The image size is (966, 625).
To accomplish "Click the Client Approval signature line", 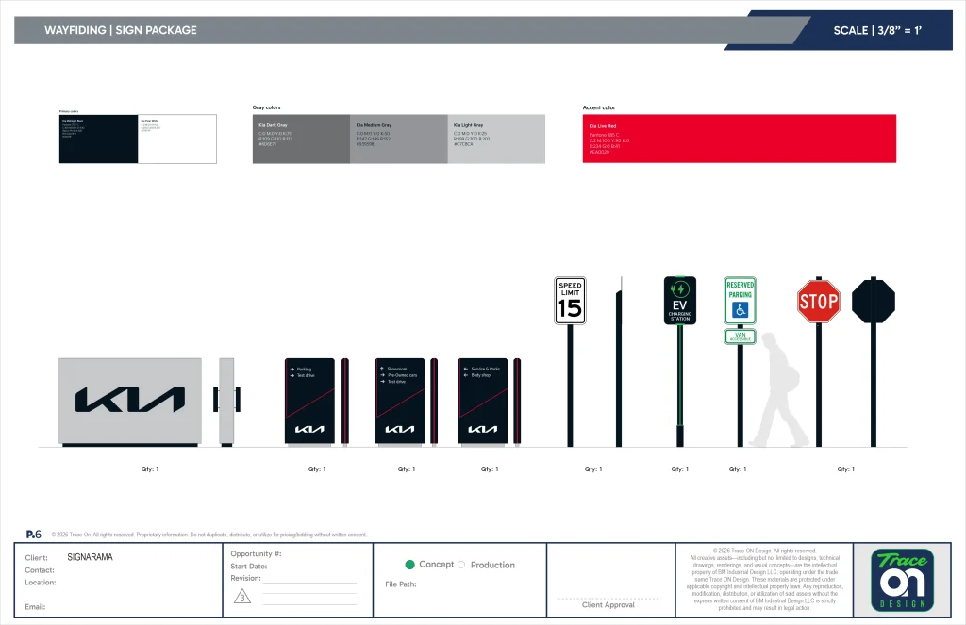I will (608, 598).
